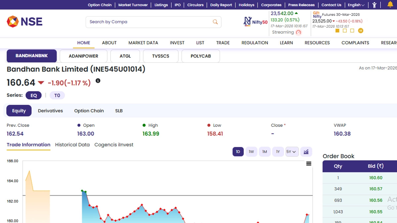Select the 1W chart range
397x223 pixels.
pos(251,152)
